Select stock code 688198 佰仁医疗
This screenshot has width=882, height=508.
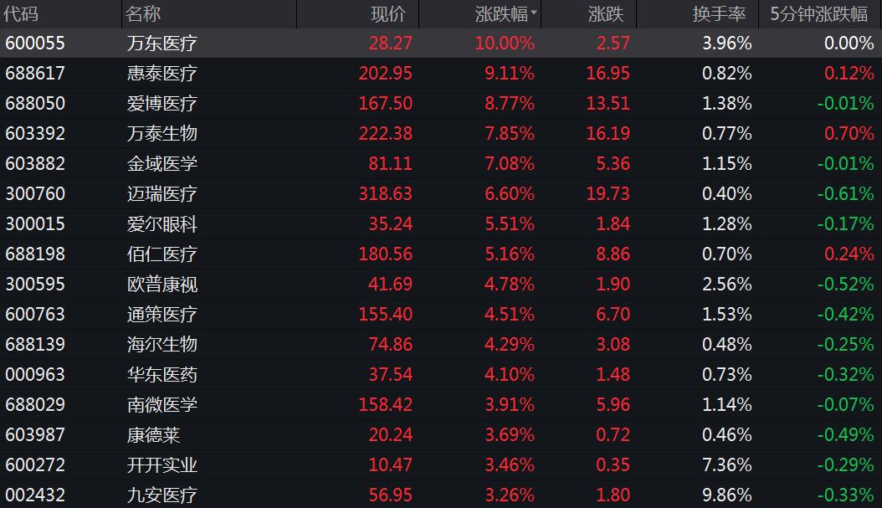coord(441,254)
